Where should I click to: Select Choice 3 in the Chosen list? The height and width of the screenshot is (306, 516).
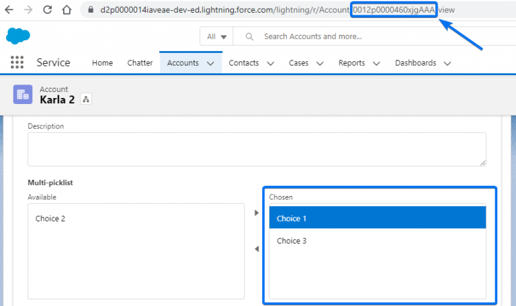[x=378, y=241]
